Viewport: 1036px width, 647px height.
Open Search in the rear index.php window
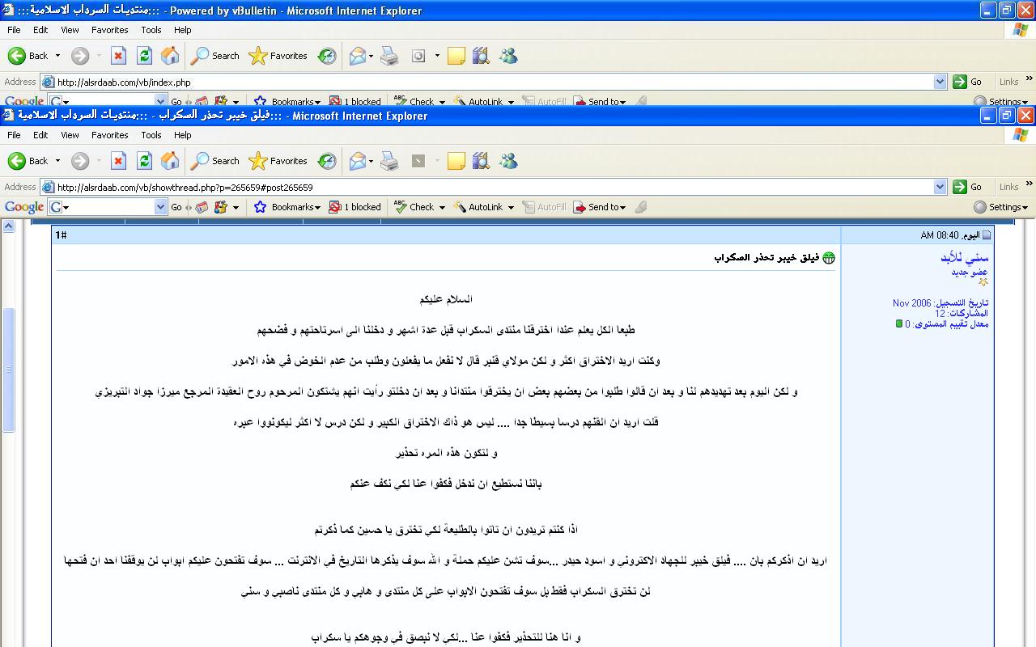point(215,56)
